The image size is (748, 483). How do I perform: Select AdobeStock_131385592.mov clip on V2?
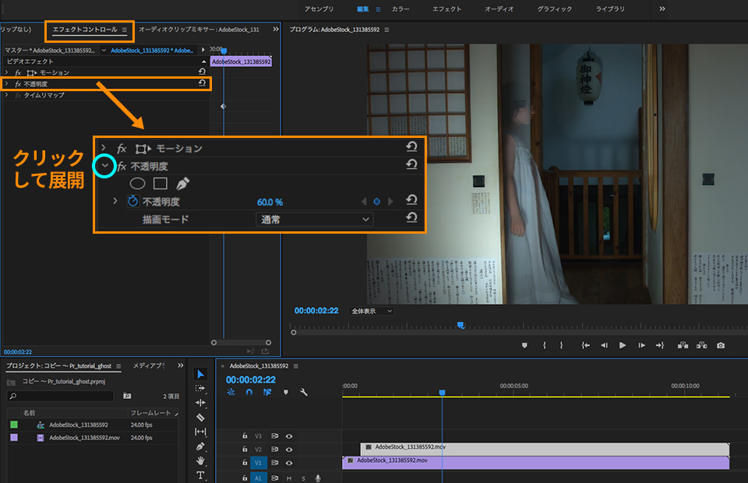click(545, 450)
